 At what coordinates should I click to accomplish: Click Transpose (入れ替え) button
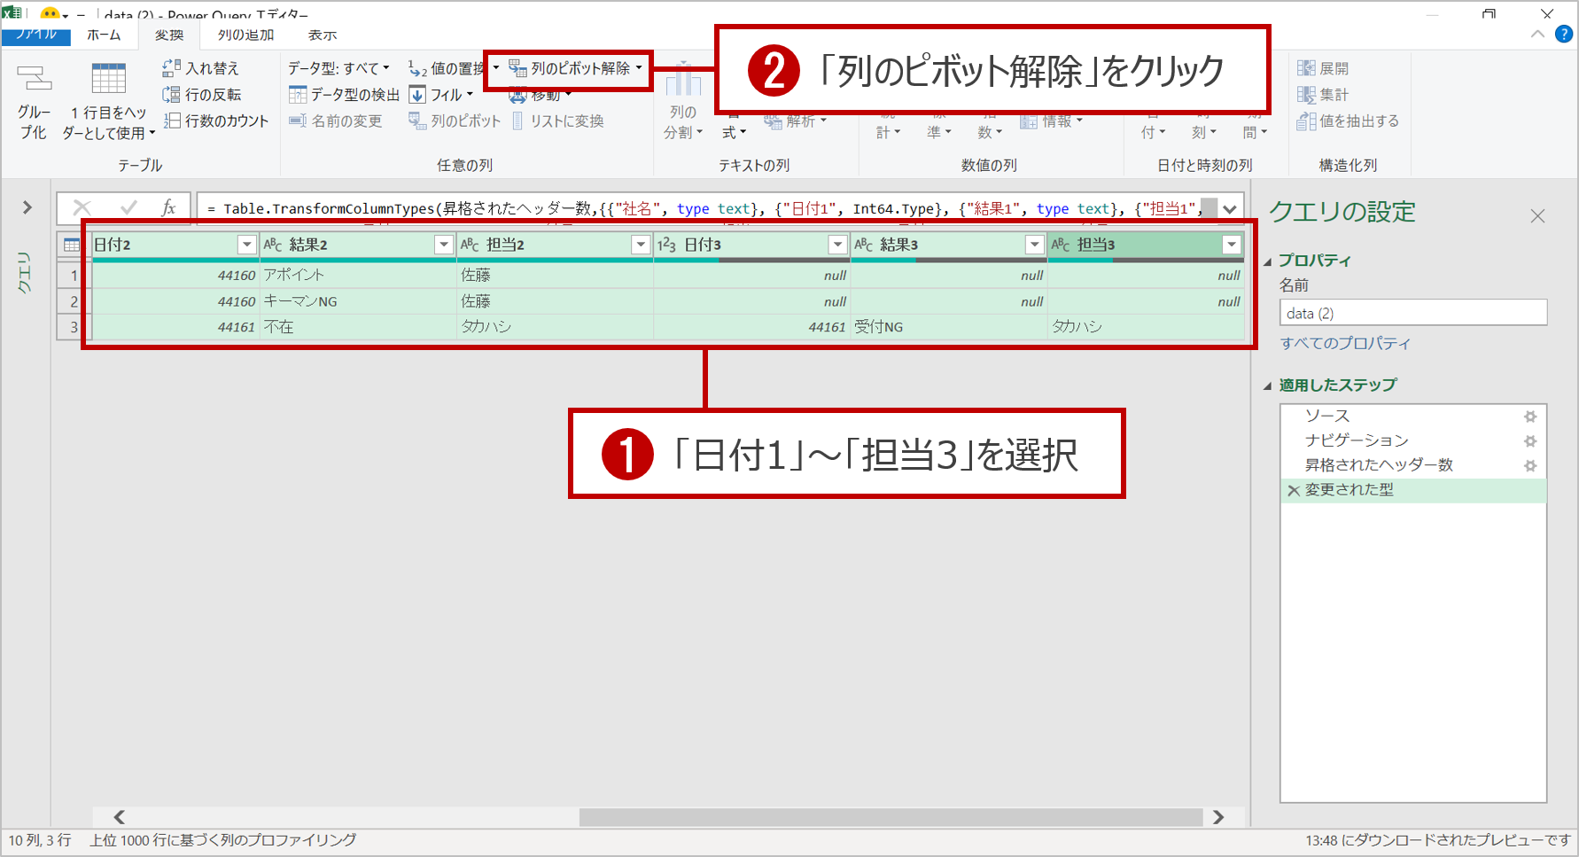(201, 68)
